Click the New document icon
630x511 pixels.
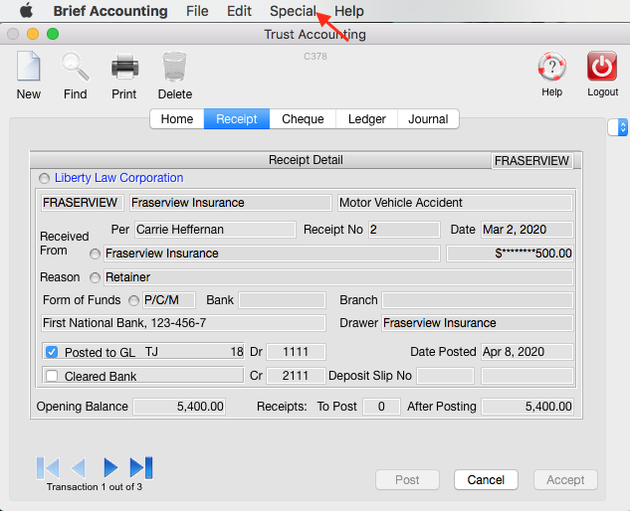coord(28,67)
